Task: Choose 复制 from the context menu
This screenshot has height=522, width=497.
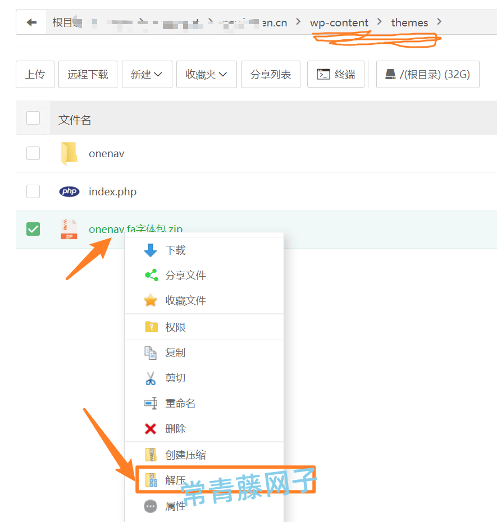Action: (x=204, y=353)
